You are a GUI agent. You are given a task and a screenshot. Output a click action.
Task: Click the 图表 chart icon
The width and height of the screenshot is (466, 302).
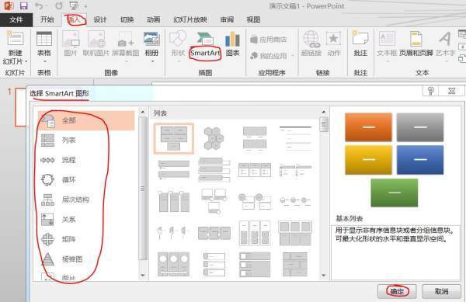[x=232, y=39]
